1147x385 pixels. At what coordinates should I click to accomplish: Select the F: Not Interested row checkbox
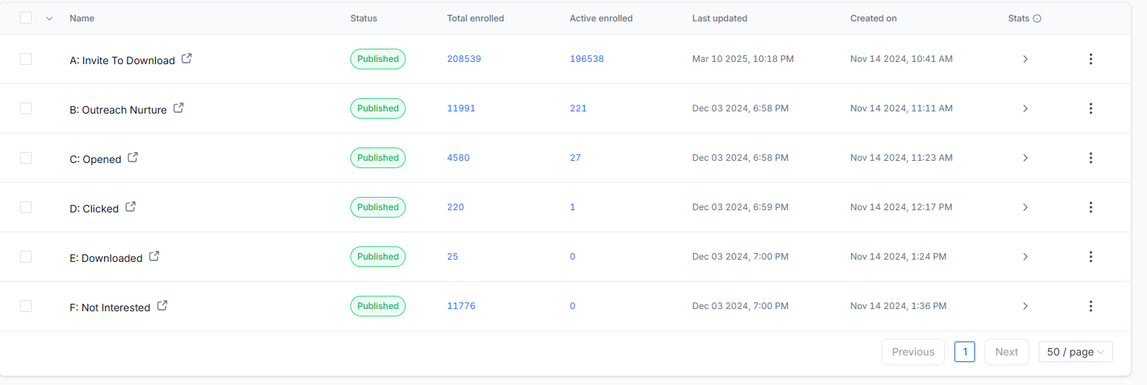click(x=26, y=306)
